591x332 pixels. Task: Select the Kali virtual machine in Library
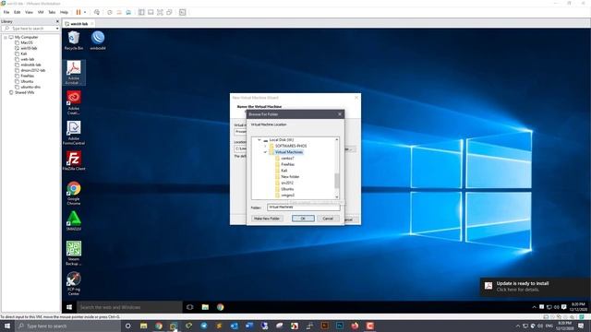tap(24, 53)
